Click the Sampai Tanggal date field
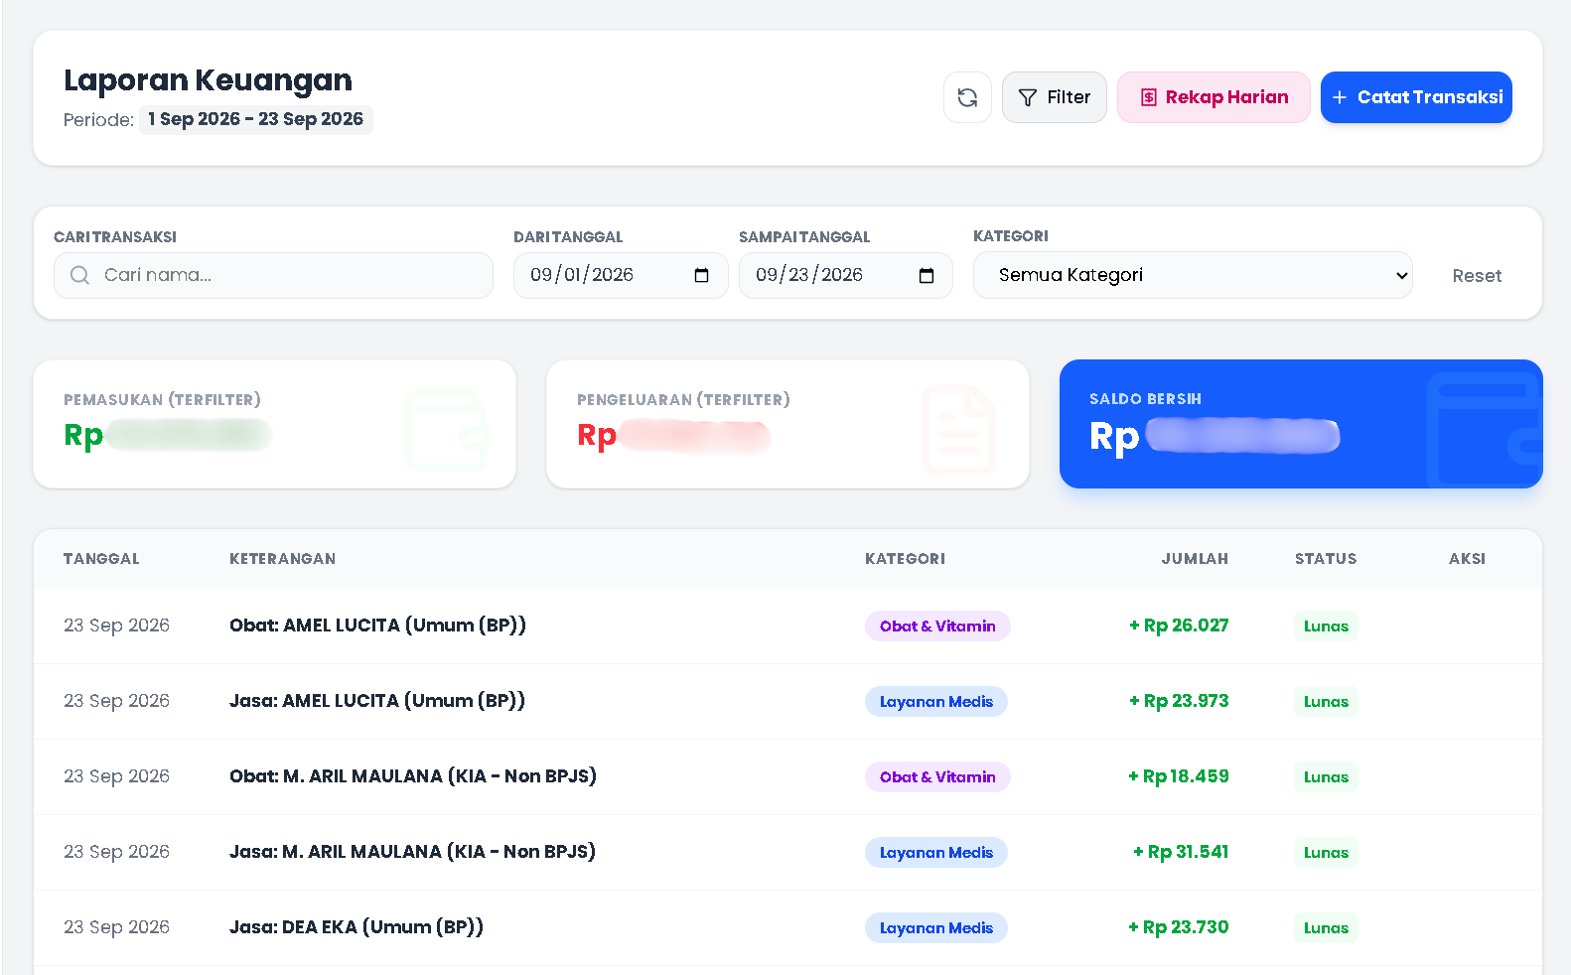 tap(846, 275)
